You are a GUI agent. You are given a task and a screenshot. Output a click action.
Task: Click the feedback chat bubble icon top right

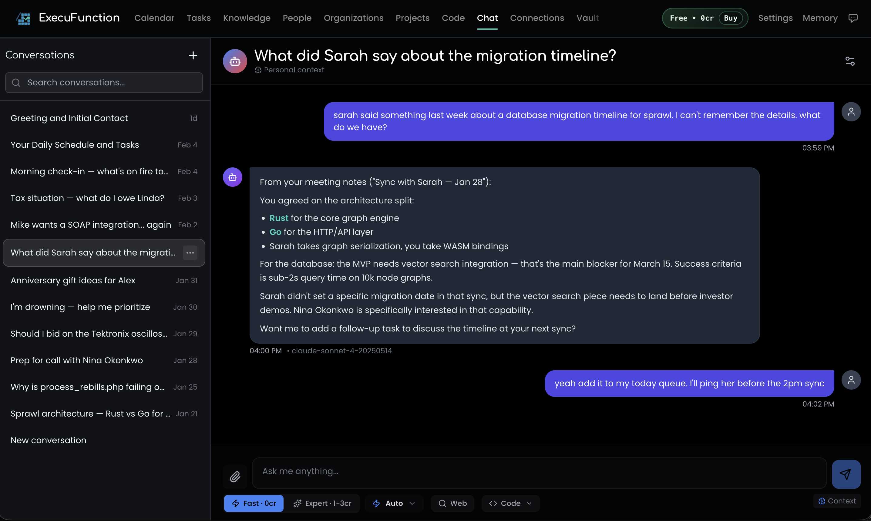pos(854,18)
